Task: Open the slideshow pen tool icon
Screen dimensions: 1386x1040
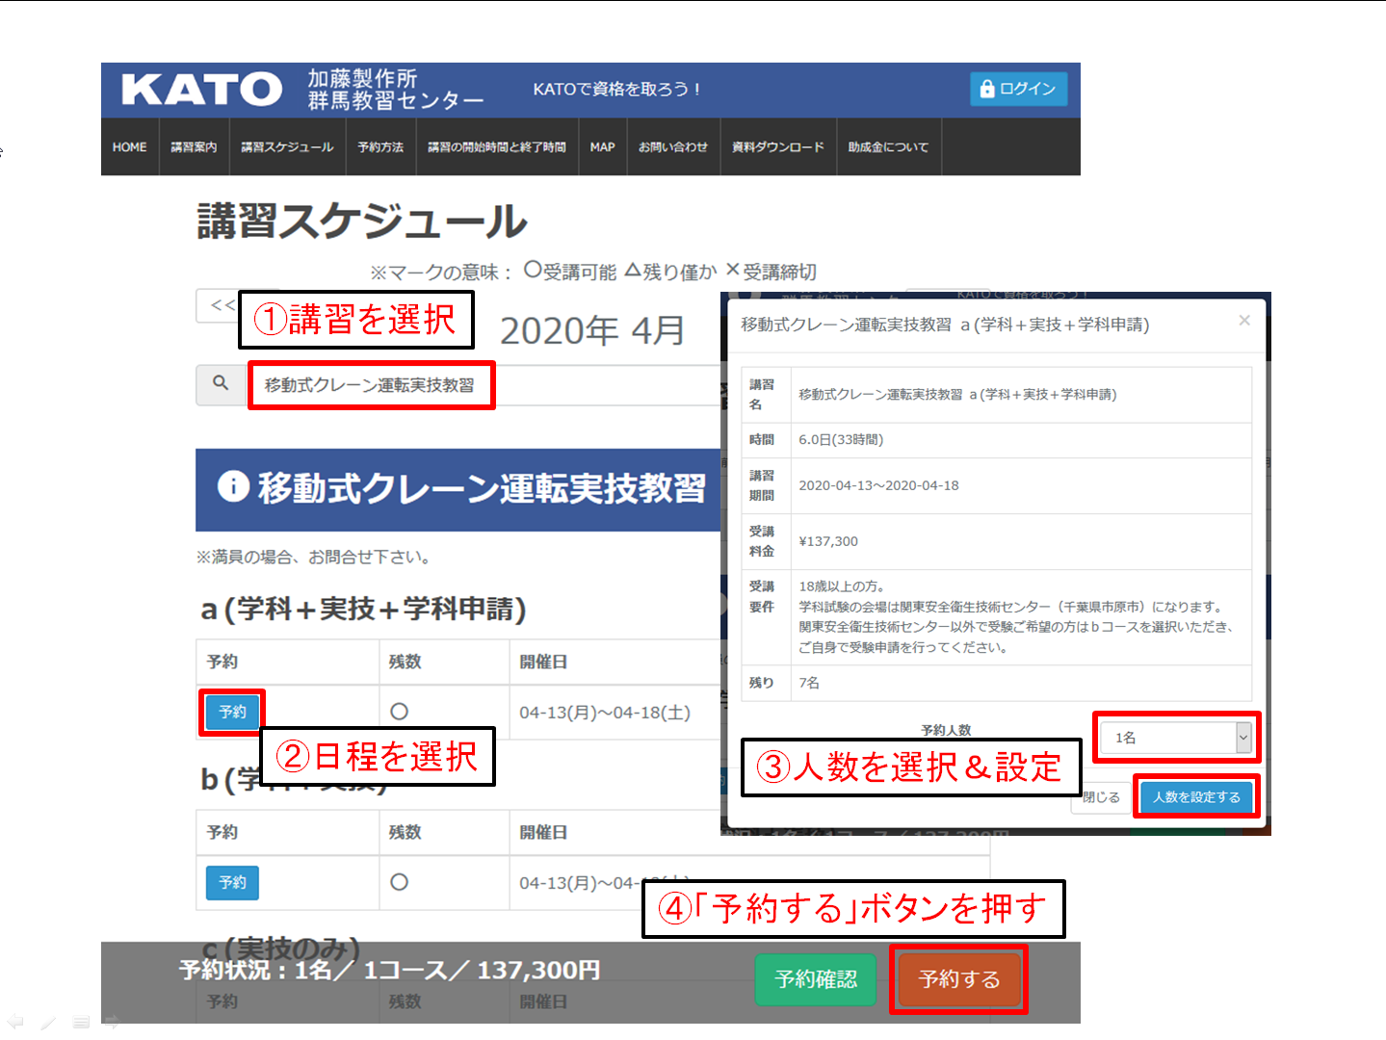Action: [x=48, y=1022]
